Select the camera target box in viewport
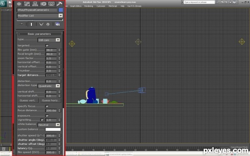Viewport: 250px width, 156px height. point(107,94)
